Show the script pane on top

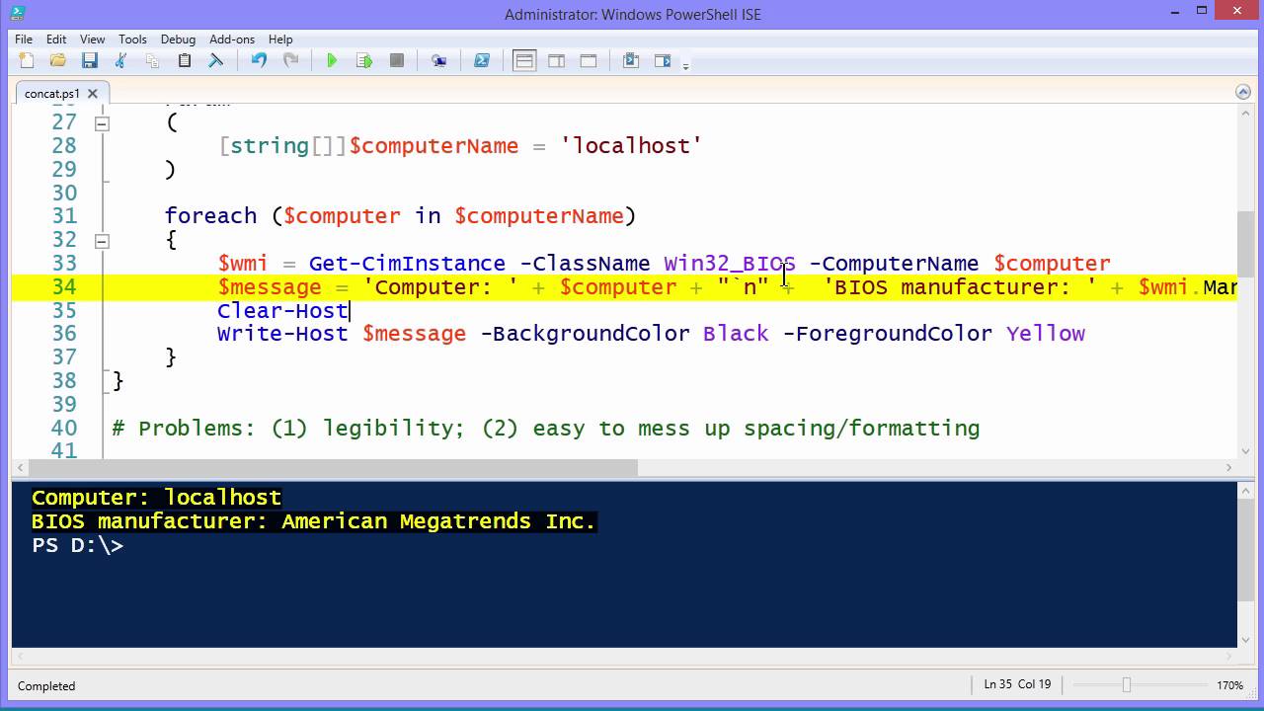tap(524, 61)
